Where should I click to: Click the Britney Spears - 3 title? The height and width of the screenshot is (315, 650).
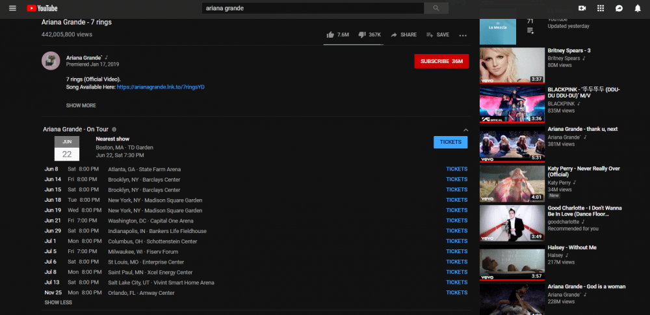point(569,51)
